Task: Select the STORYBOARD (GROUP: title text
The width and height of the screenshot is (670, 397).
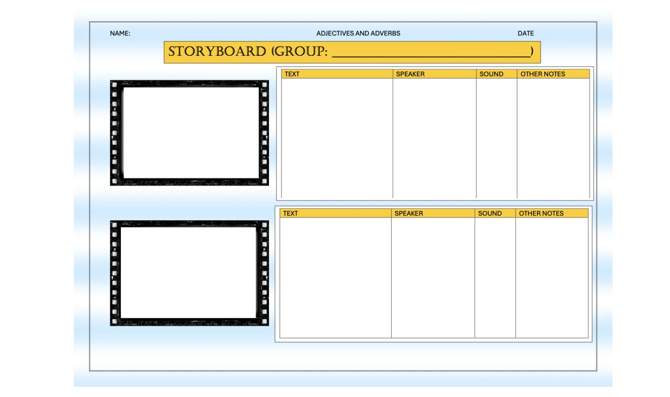Action: point(248,52)
